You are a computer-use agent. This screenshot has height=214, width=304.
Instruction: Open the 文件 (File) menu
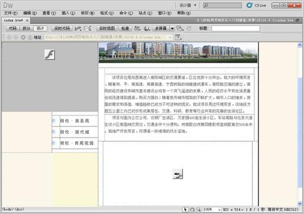pos(11,13)
